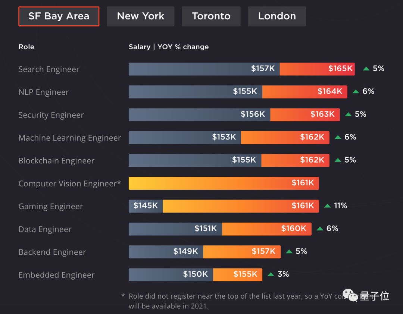Click the orange $165K Search Engineer bar segment
403x314 pixels.
point(317,69)
